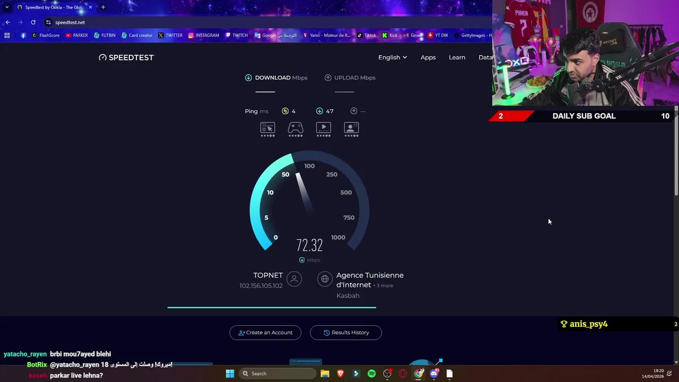Image resolution: width=679 pixels, height=382 pixels.
Task: Select the Speedtest by Ookla tab
Action: (54, 7)
